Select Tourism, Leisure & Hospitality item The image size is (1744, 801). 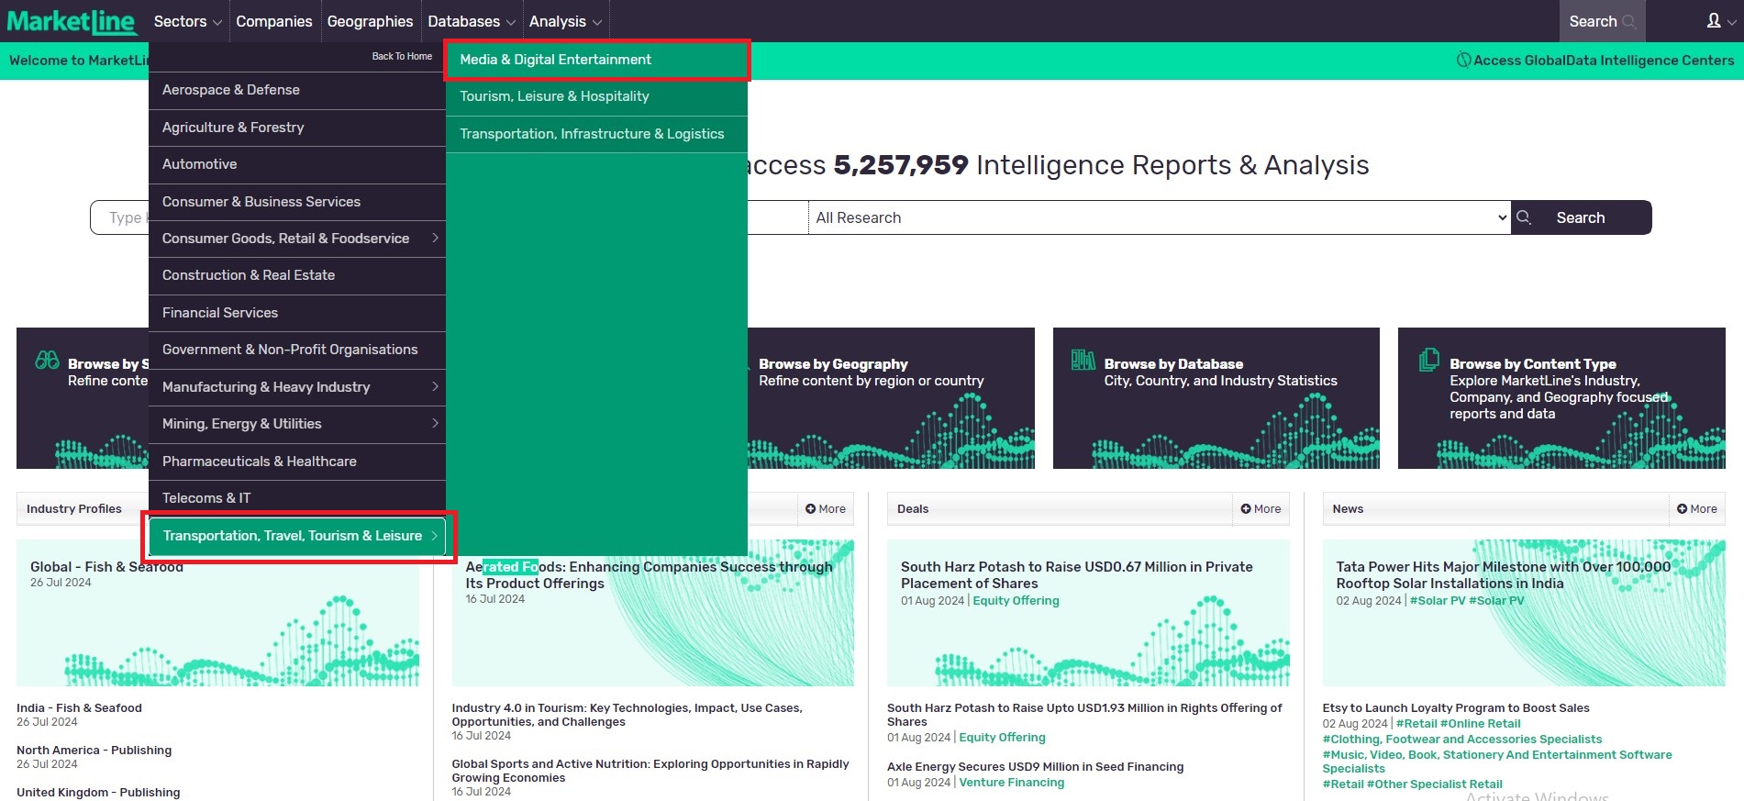[554, 96]
